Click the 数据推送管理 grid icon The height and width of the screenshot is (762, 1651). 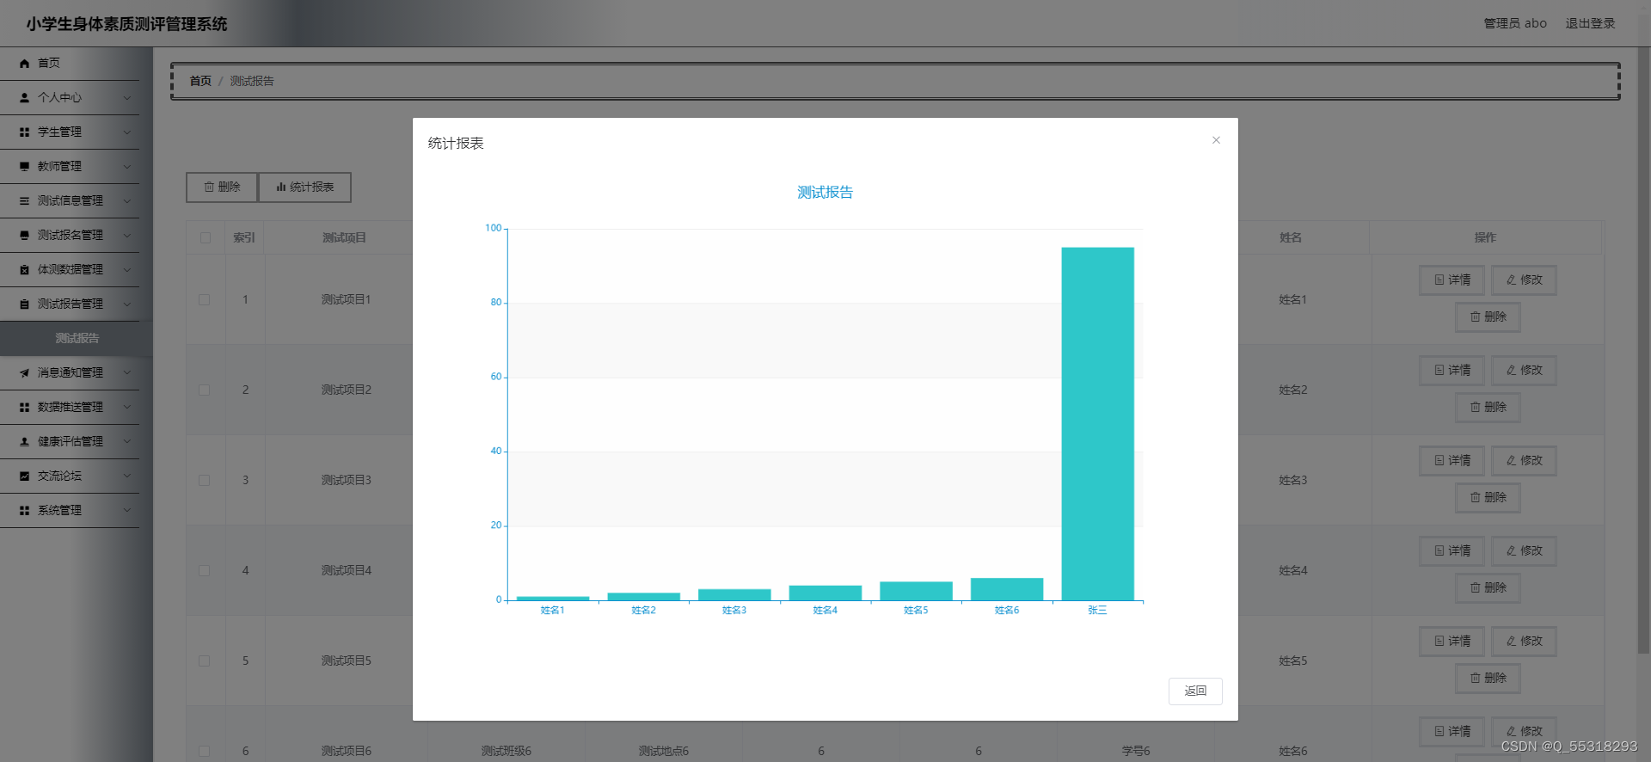pyautogui.click(x=24, y=408)
